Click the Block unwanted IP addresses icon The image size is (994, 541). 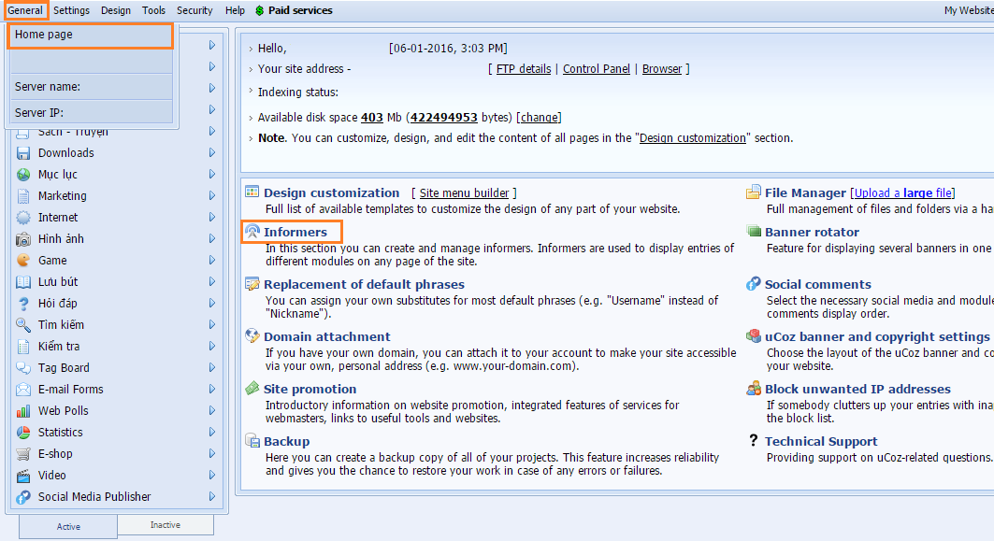click(x=753, y=389)
